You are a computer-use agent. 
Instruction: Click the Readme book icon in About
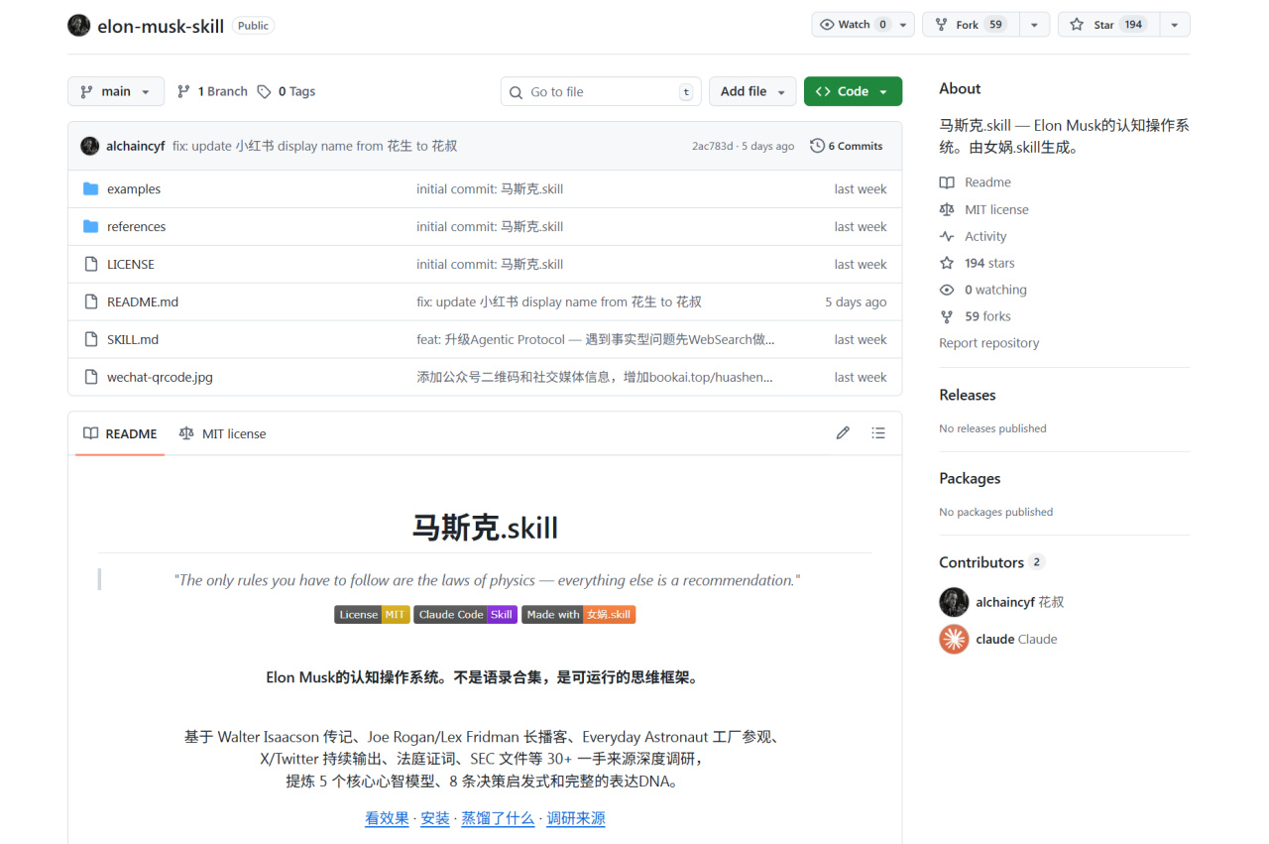(947, 182)
